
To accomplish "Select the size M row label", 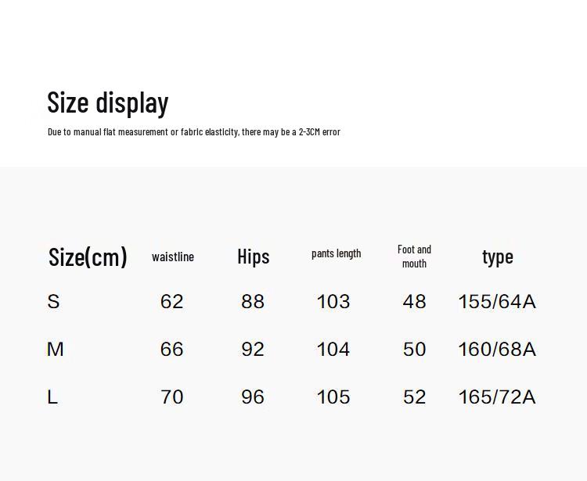I will pyautogui.click(x=55, y=350).
